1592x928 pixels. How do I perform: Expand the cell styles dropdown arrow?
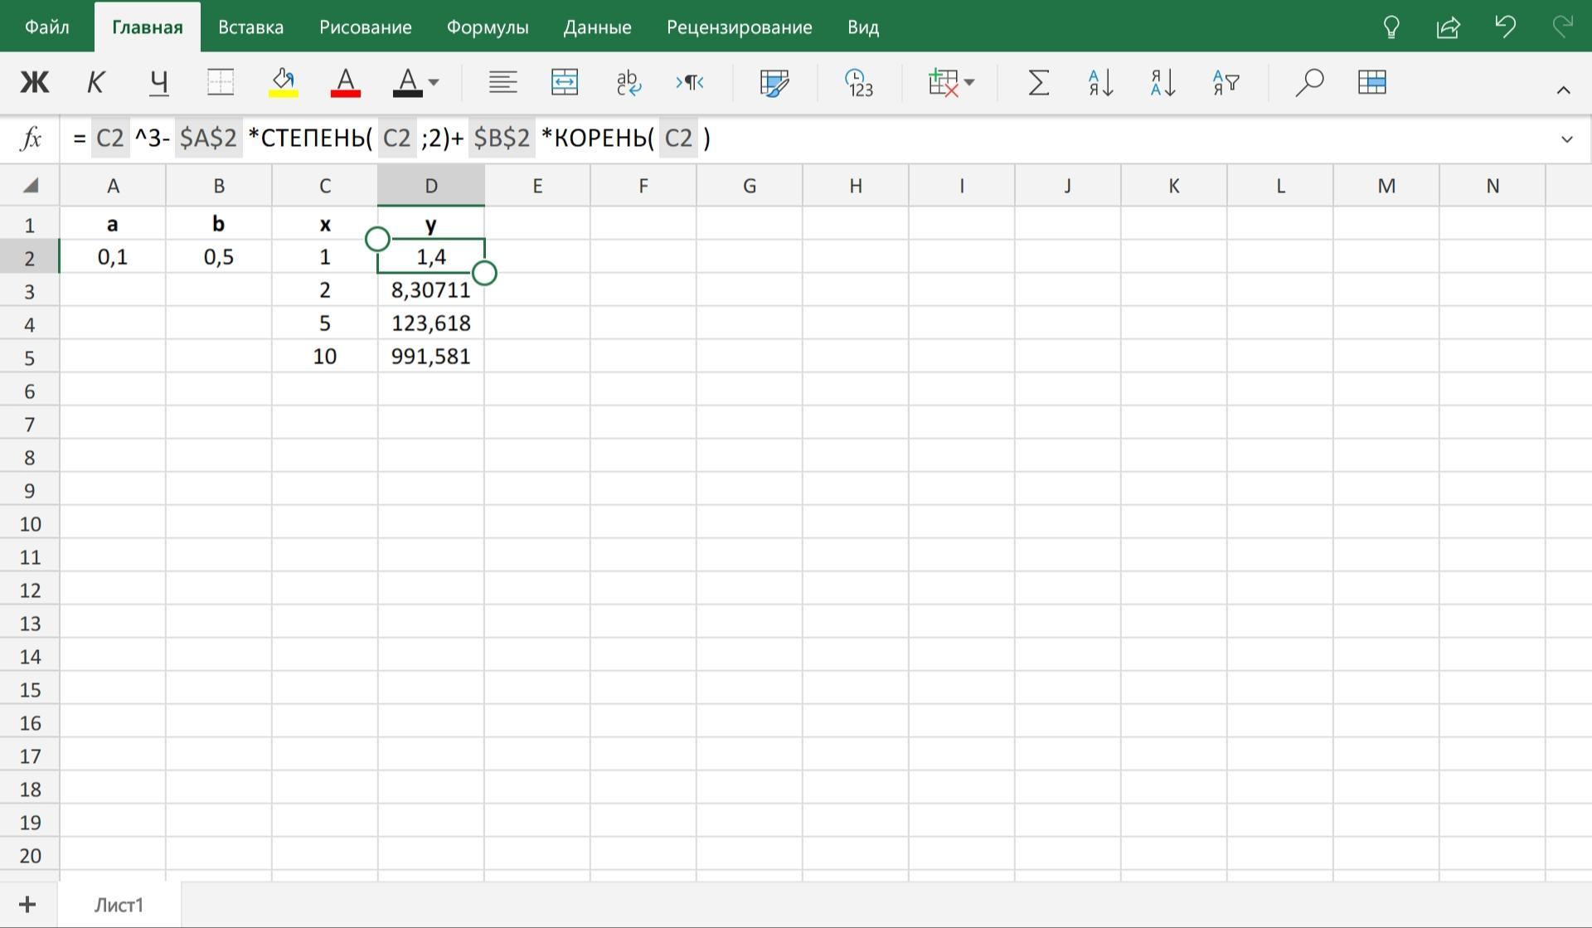[433, 82]
